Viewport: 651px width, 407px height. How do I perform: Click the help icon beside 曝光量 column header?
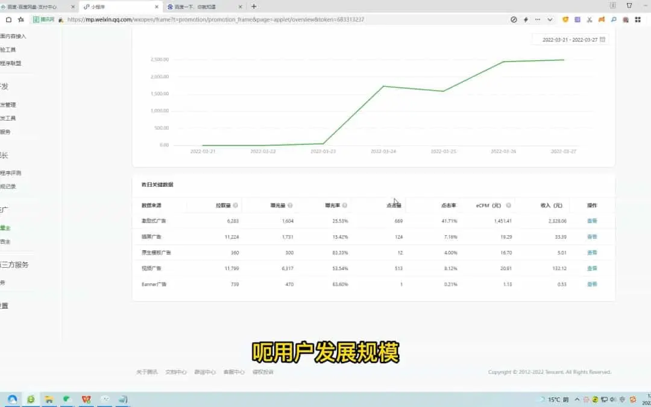pyautogui.click(x=290, y=206)
